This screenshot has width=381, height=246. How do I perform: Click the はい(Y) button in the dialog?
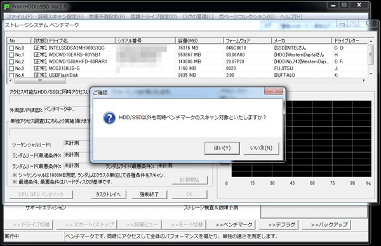coord(222,148)
